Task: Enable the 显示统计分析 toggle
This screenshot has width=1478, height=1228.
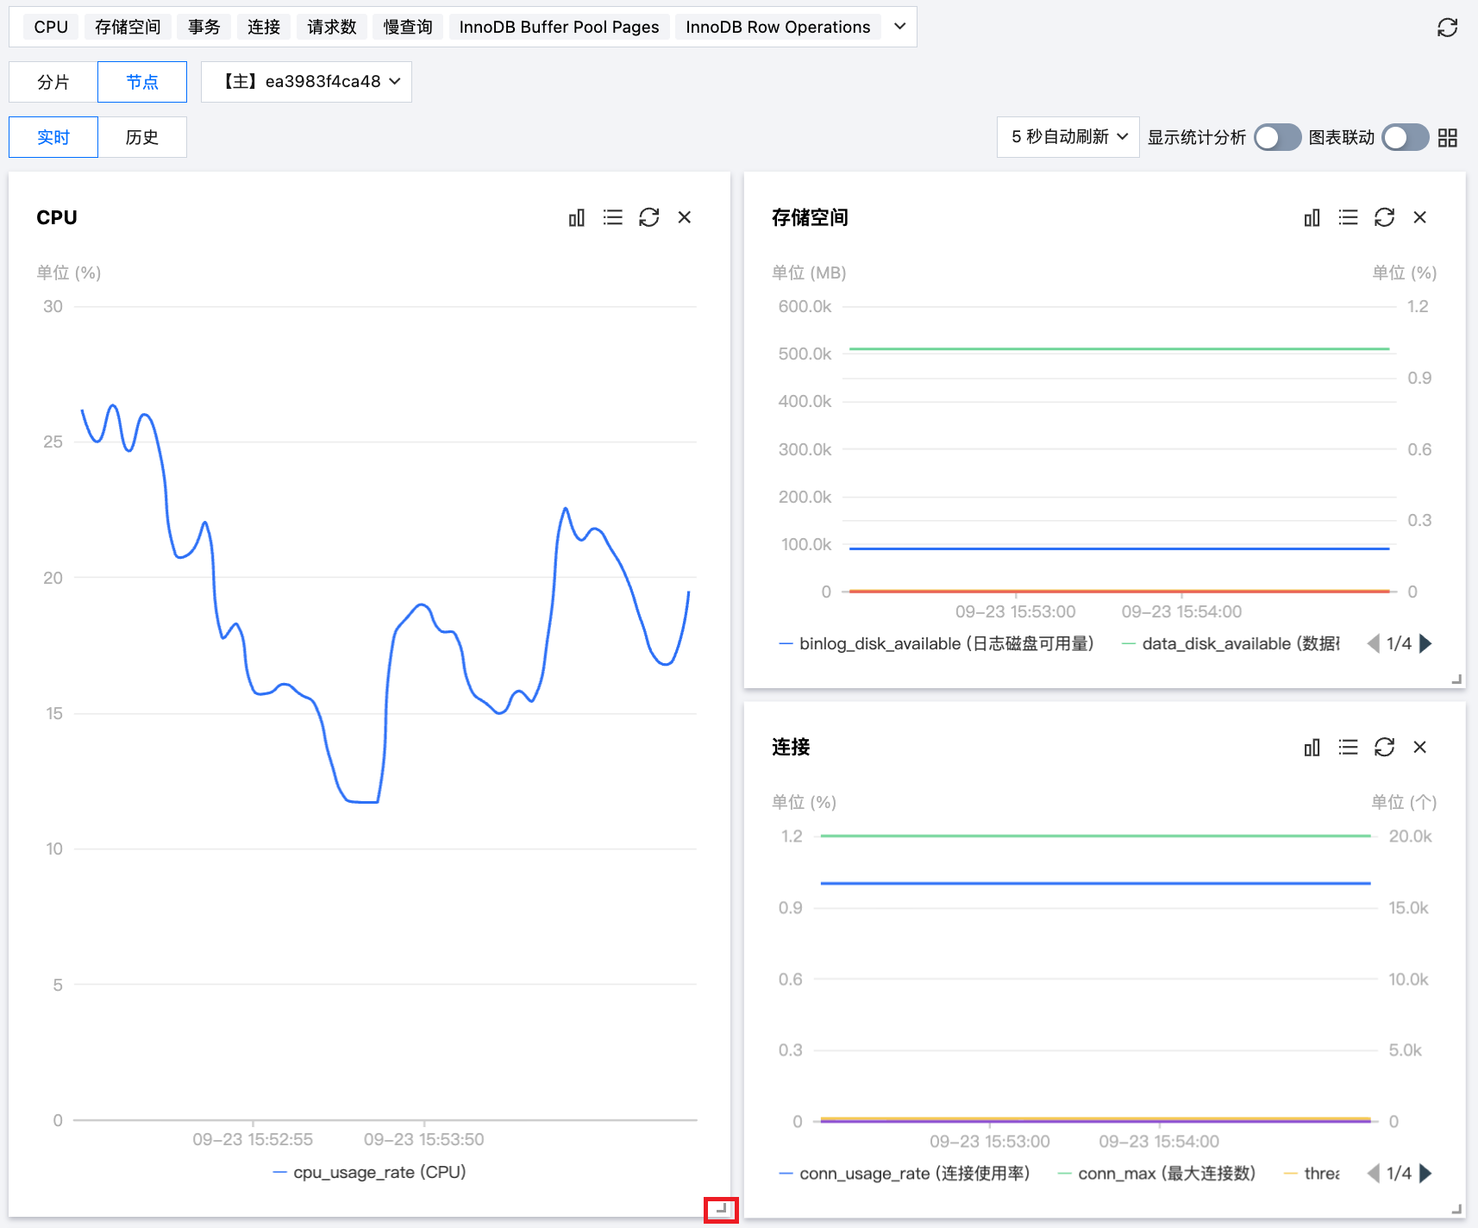Action: pyautogui.click(x=1277, y=138)
